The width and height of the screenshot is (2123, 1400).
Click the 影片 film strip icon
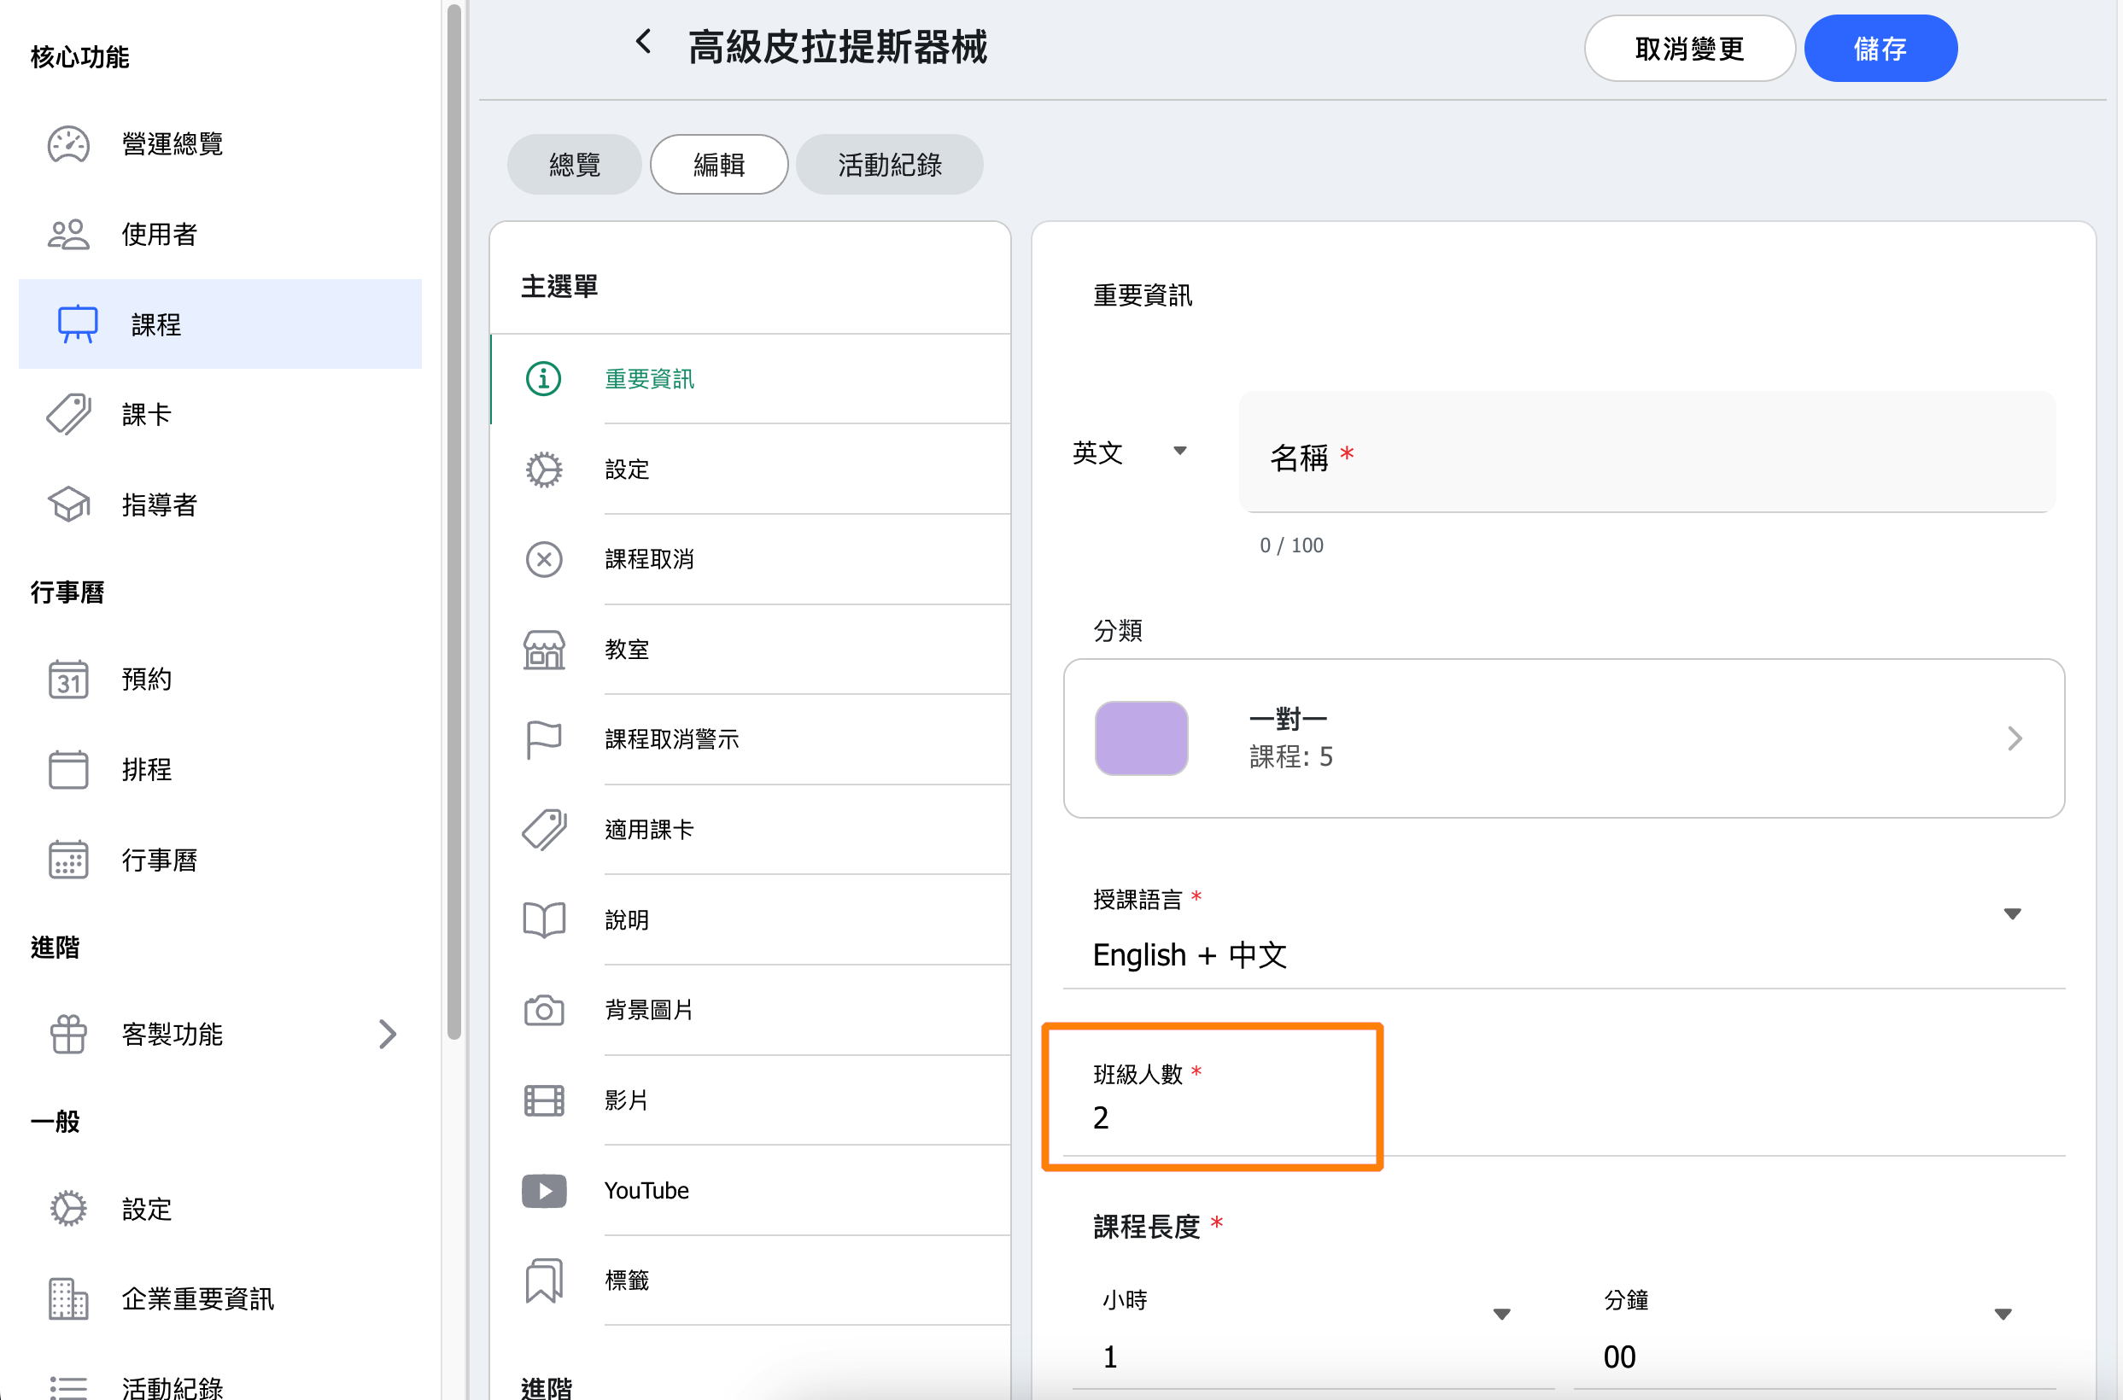click(544, 1100)
